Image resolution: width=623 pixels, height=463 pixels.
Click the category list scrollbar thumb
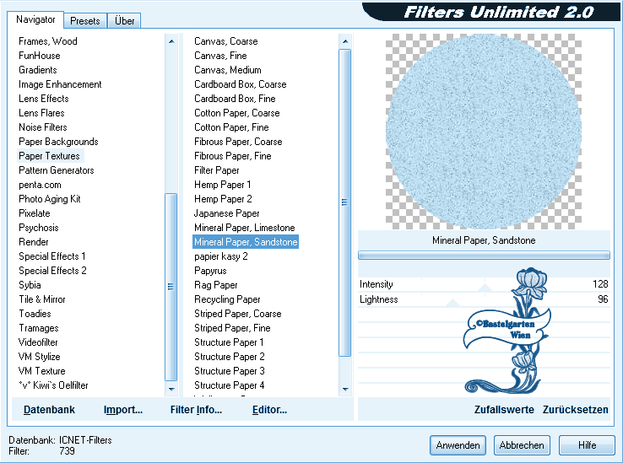[x=171, y=287]
